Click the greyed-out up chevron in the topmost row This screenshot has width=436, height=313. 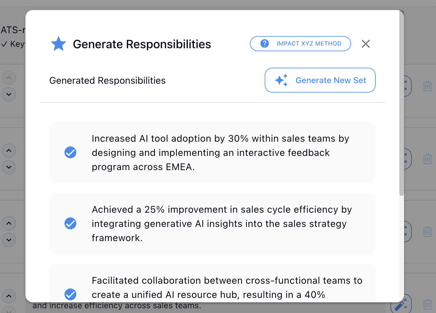pyautogui.click(x=9, y=78)
